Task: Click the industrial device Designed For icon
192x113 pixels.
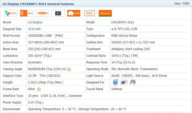Action: pyautogui.click(x=124, y=82)
